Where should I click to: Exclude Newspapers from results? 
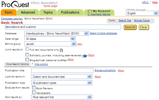coord(34,92)
